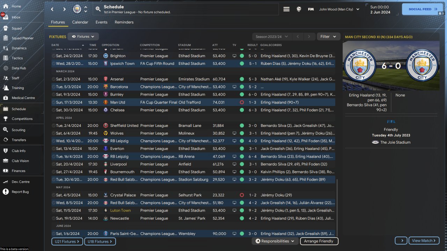Switch to the Fixtures tab
Screen dimensions: 447x251
58,22
